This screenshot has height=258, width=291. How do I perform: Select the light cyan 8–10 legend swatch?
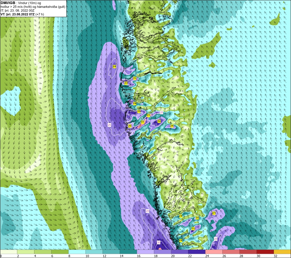click(77, 252)
